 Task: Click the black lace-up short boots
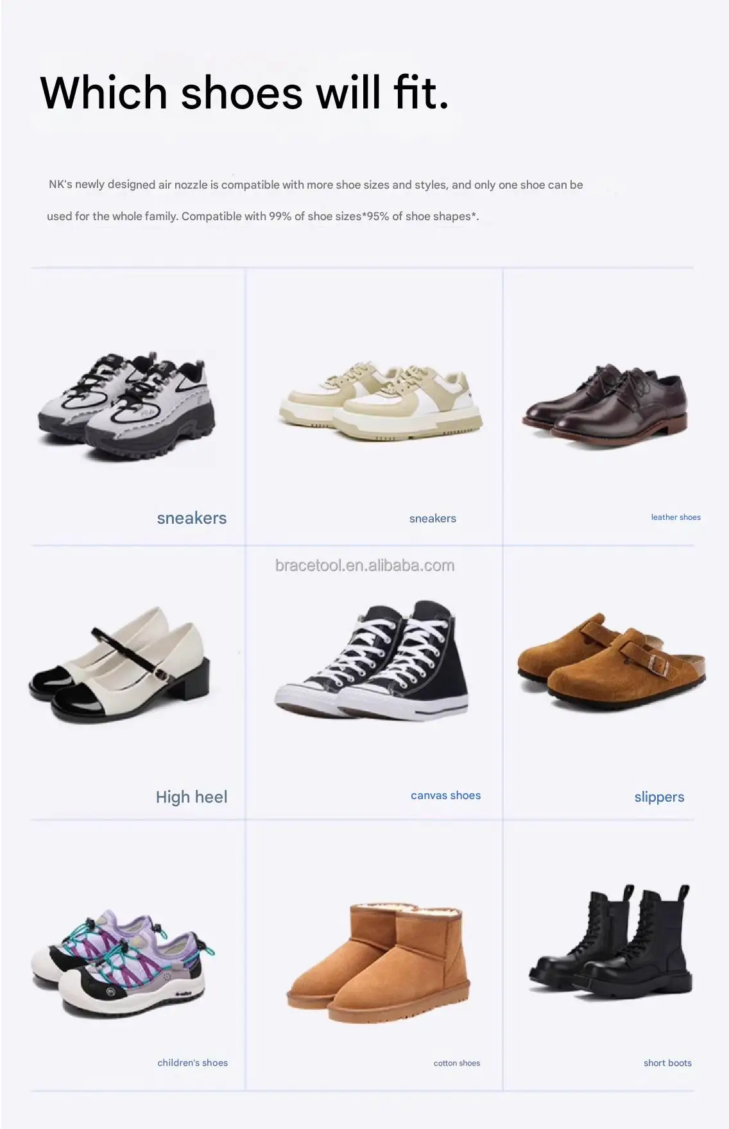pos(610,942)
